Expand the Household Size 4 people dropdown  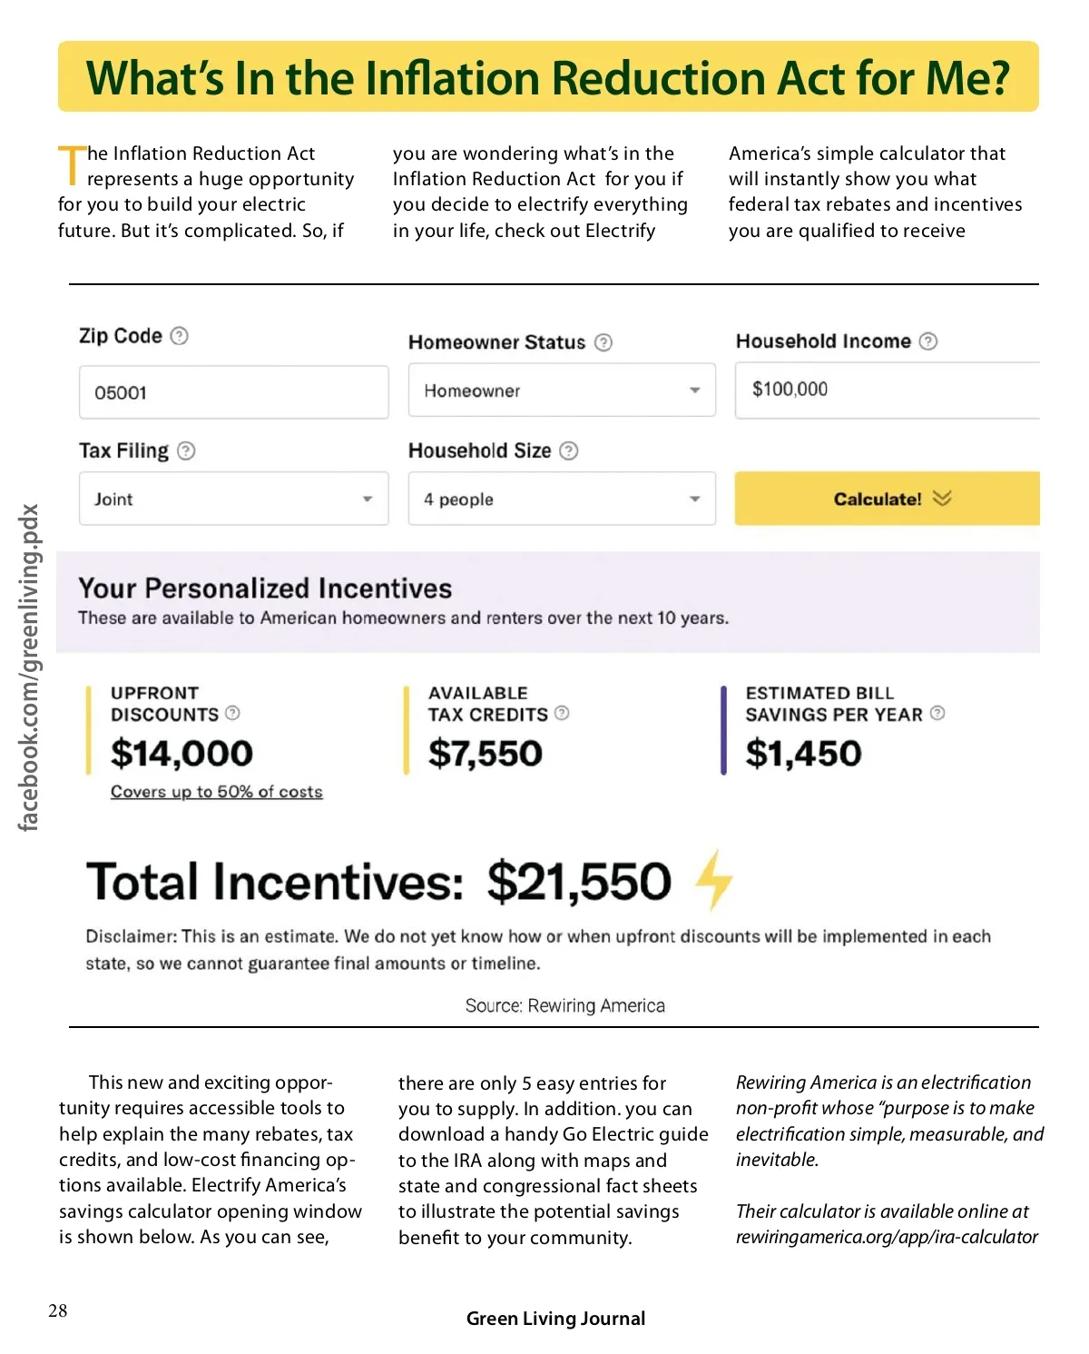click(562, 499)
